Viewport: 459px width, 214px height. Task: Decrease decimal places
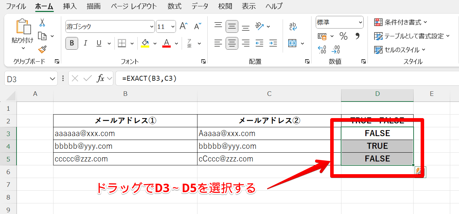(336, 49)
